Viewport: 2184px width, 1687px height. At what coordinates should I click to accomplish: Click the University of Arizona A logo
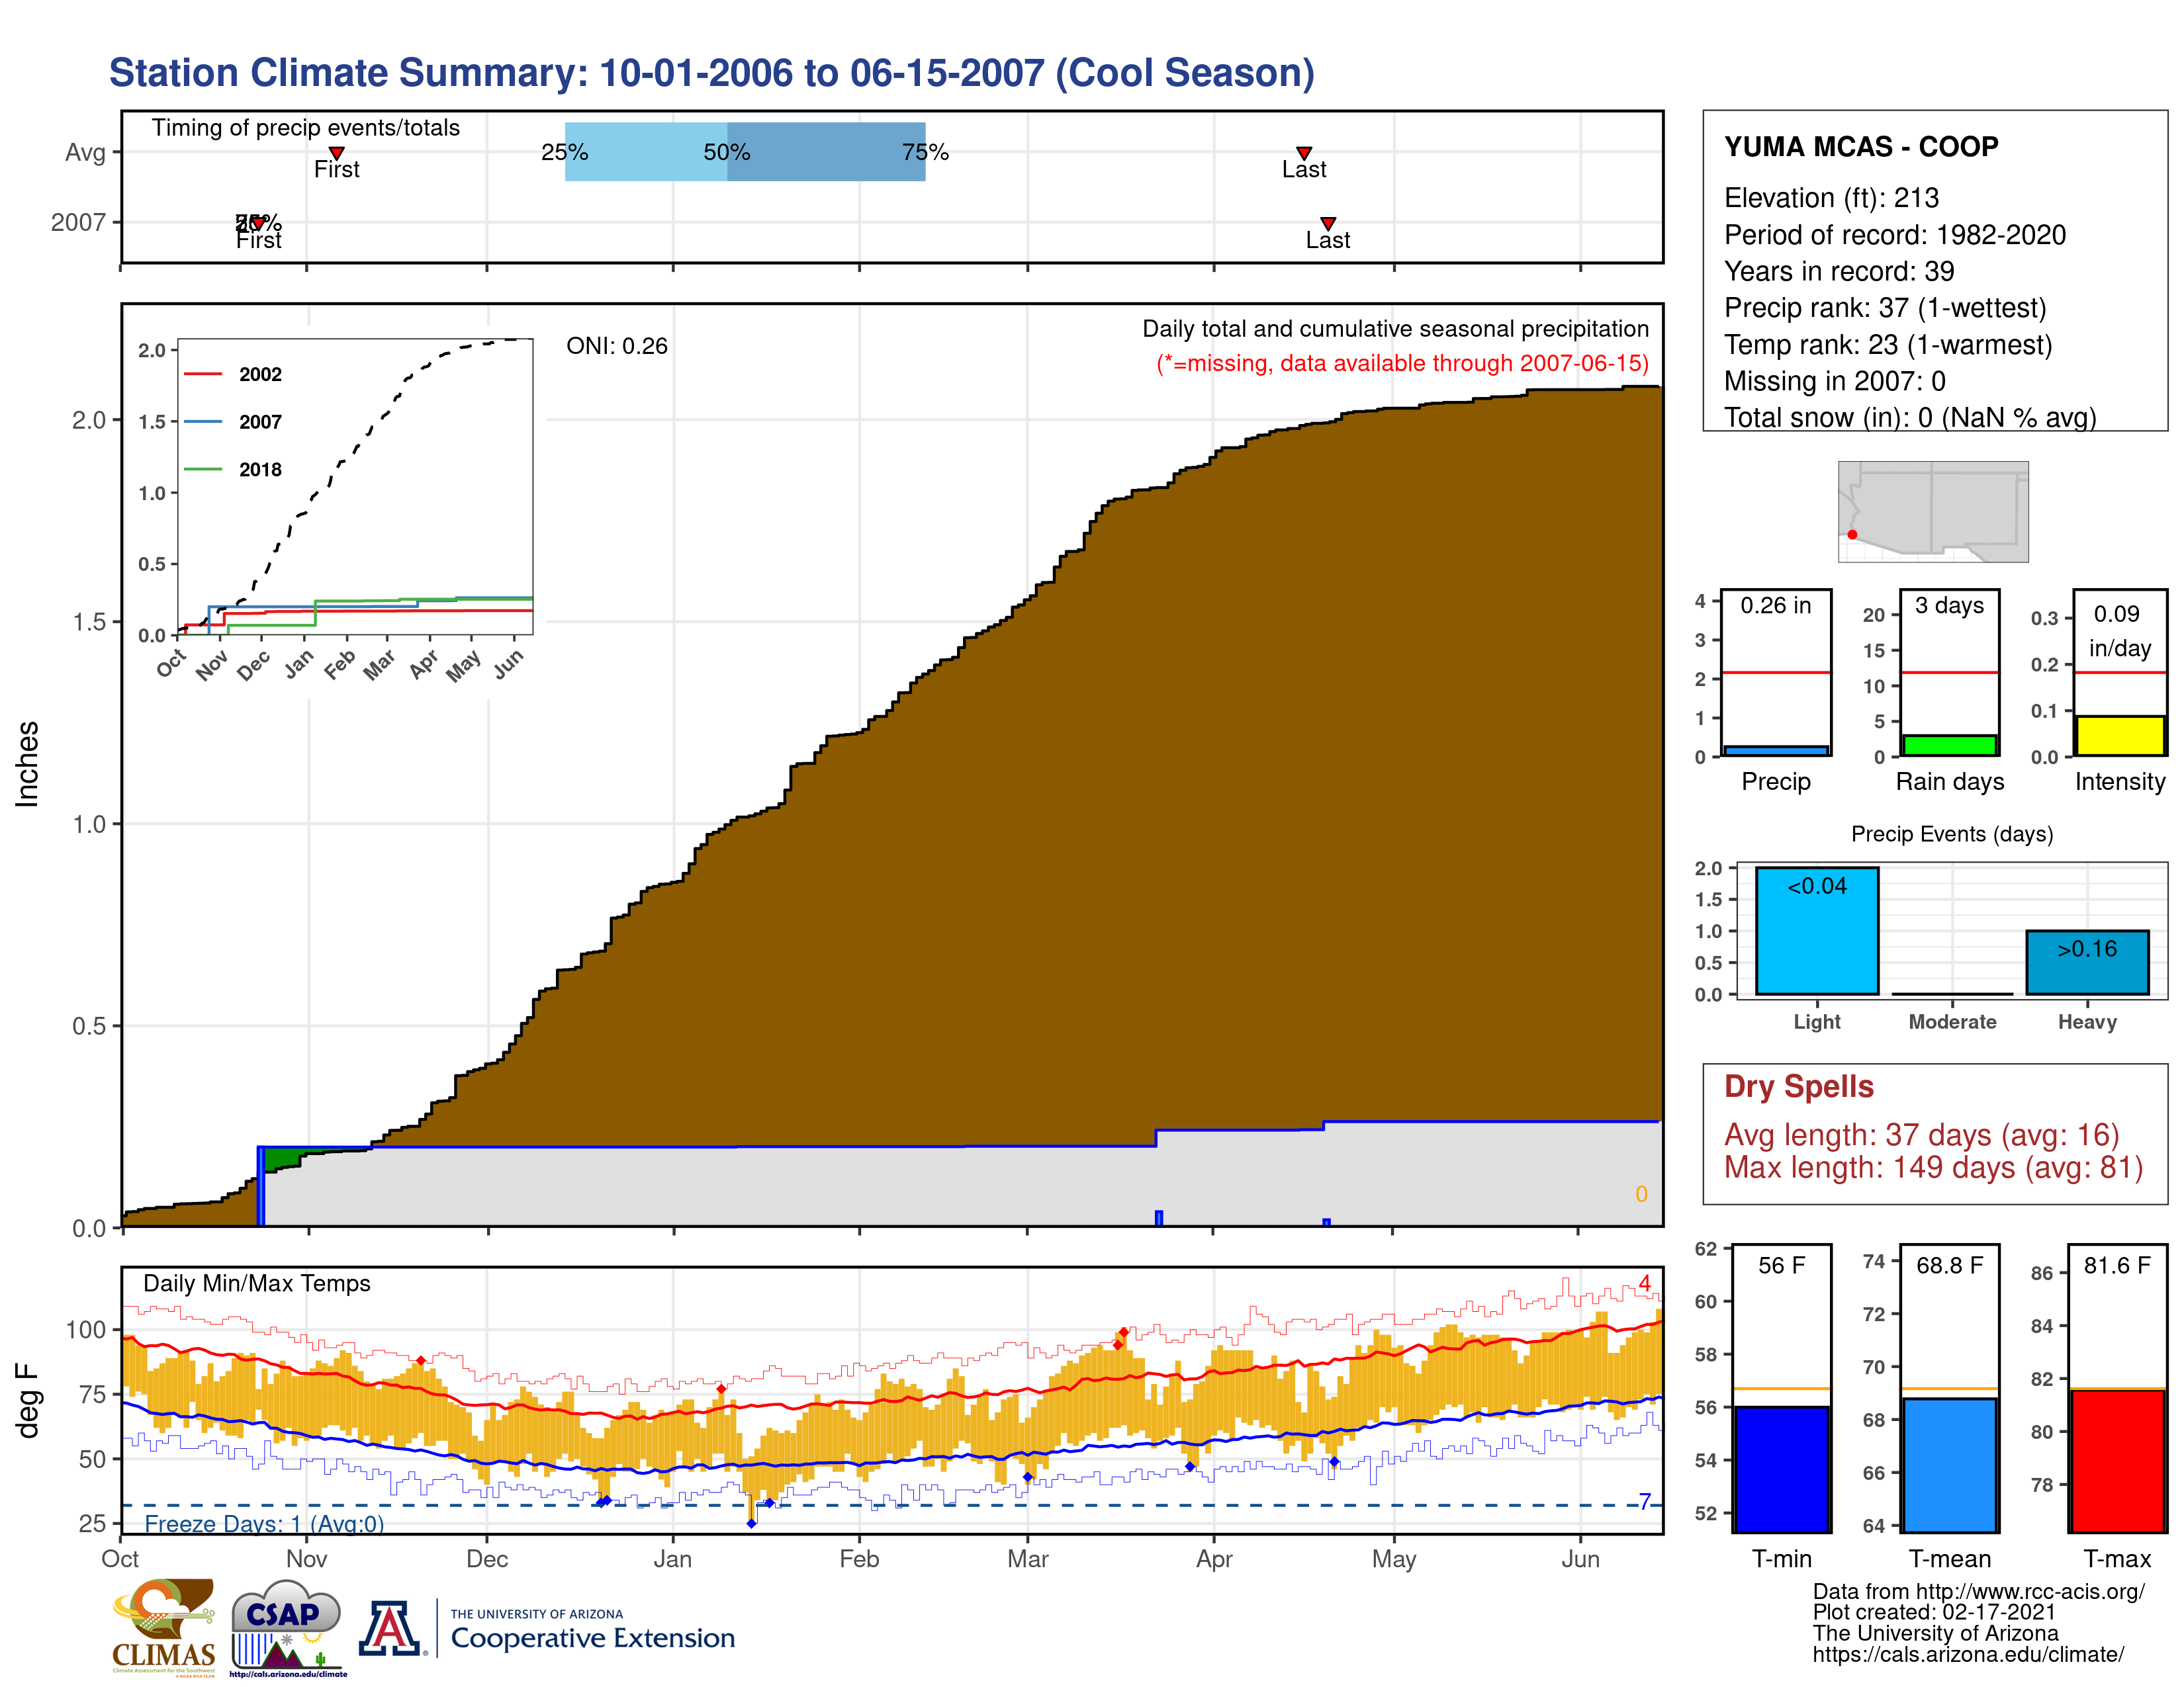point(390,1629)
